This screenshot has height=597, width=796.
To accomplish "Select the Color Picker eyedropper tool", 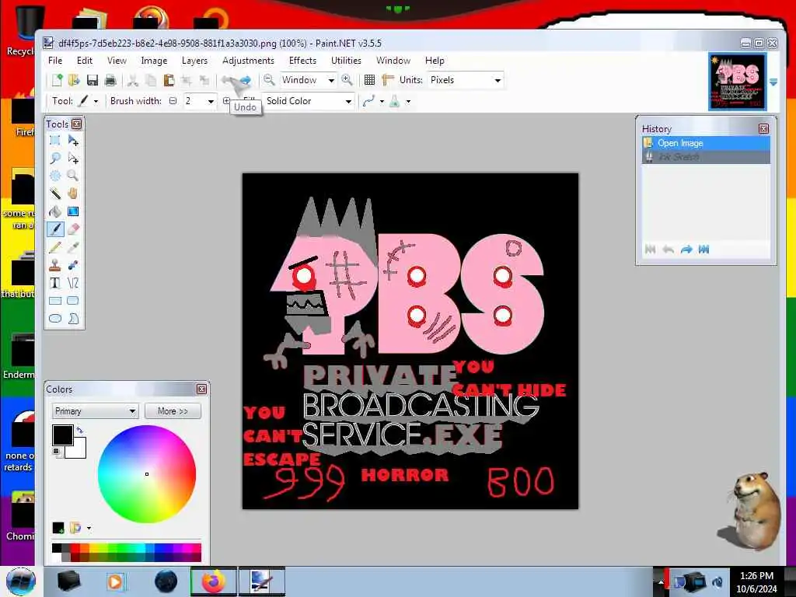I will 73,247.
